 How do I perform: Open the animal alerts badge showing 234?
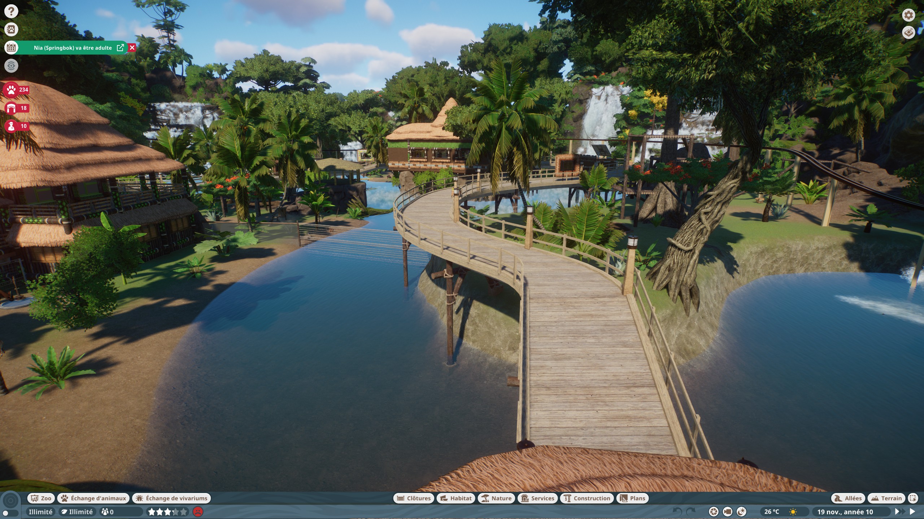(x=17, y=89)
